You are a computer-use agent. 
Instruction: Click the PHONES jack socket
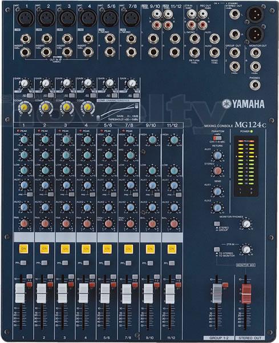pyautogui.click(x=254, y=85)
